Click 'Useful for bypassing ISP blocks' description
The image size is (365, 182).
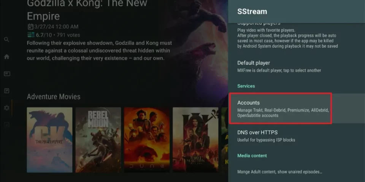coord(266,140)
